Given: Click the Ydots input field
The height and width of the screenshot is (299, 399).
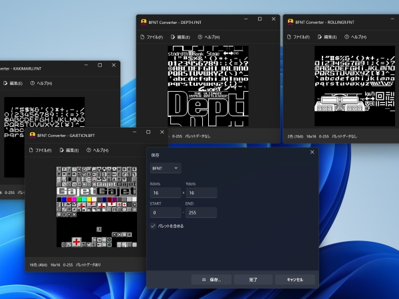Looking at the screenshot, I should click(x=201, y=193).
